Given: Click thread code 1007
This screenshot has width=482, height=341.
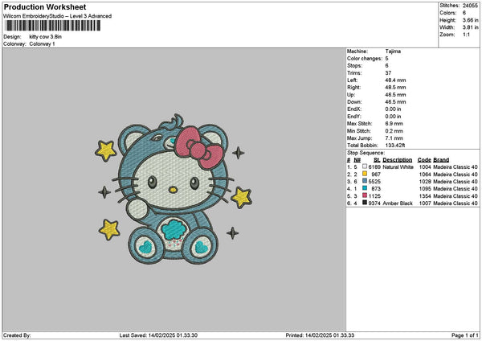Looking at the screenshot, I should 425,203.
